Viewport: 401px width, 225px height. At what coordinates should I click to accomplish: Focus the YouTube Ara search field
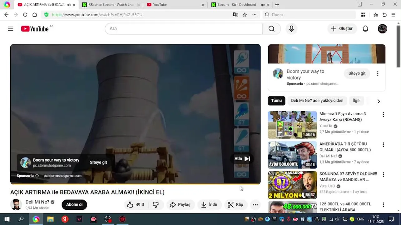click(x=184, y=29)
